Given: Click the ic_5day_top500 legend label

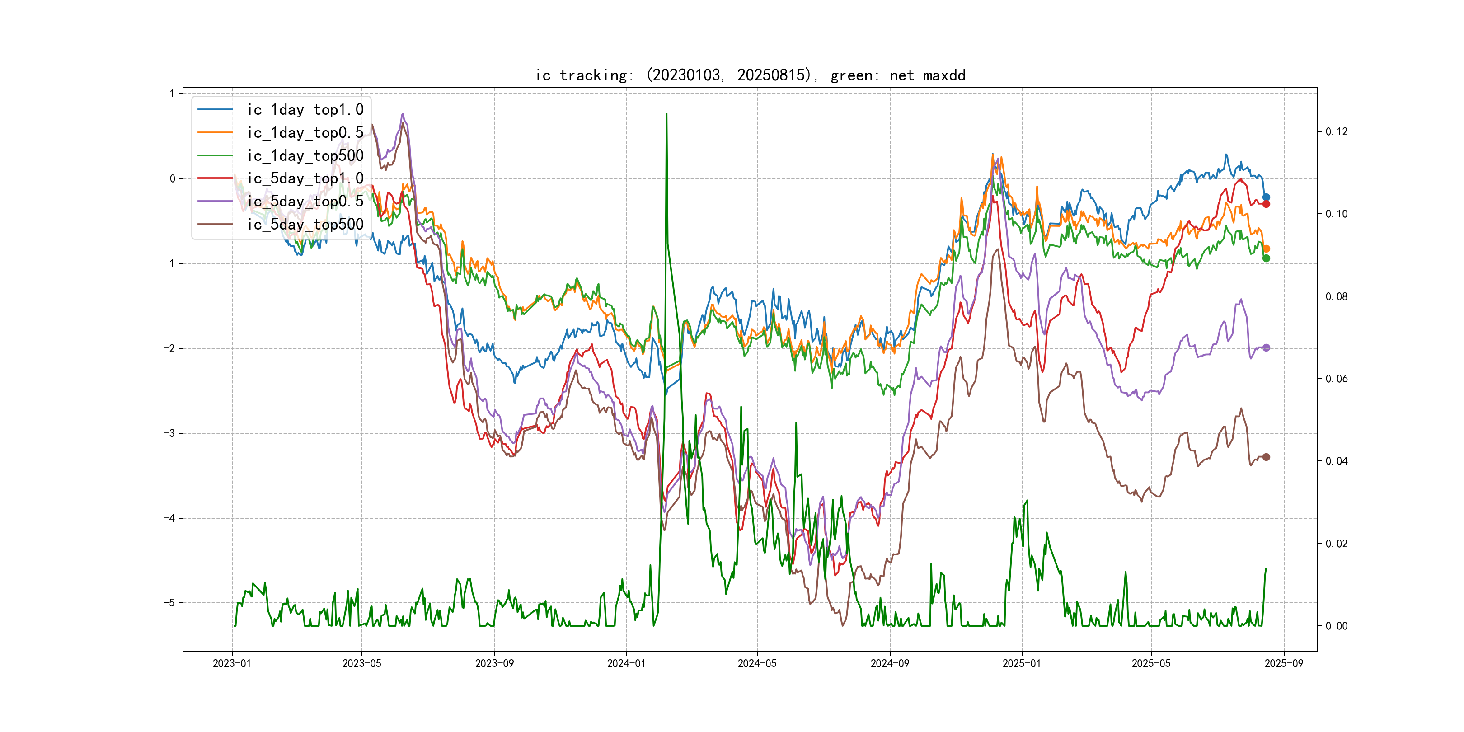Looking at the screenshot, I should pos(305,225).
